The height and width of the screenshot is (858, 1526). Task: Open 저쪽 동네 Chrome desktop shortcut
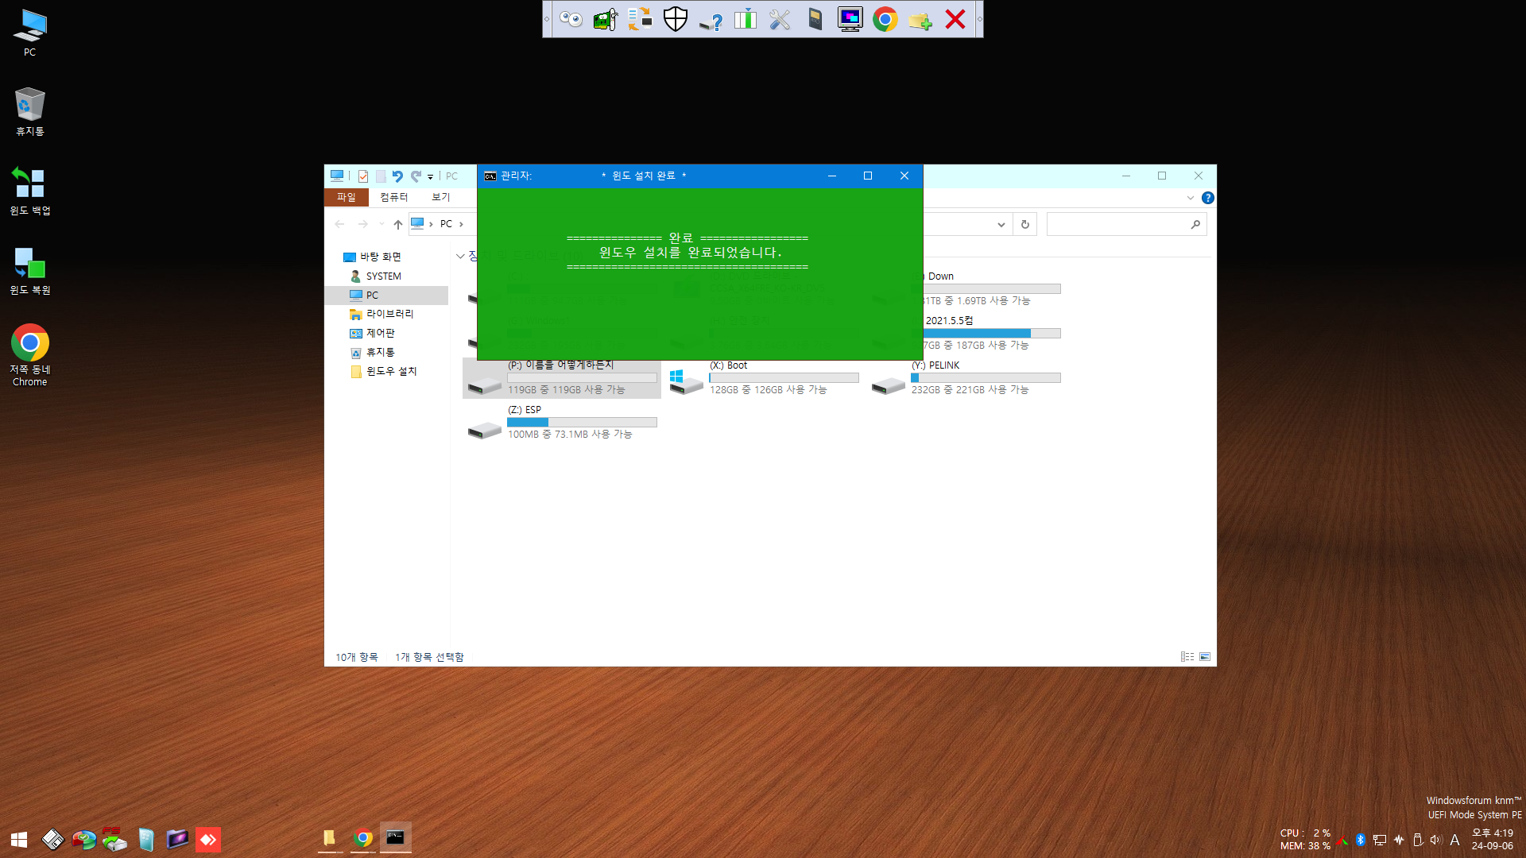click(29, 355)
